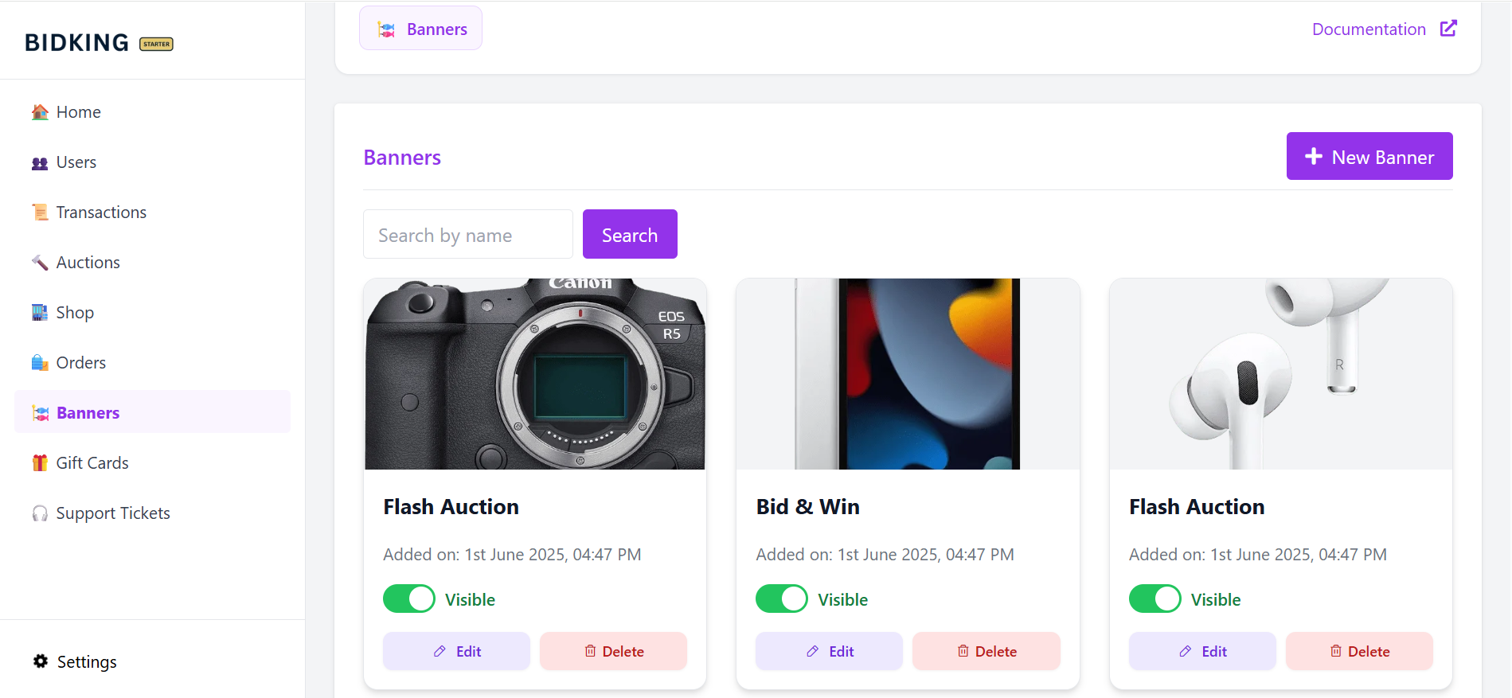Click the Settings gear icon
Screen dimensions: 1512x698
[x=41, y=661]
